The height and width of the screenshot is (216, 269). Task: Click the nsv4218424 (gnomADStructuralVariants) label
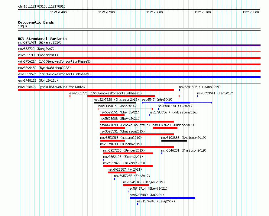click(x=52, y=87)
